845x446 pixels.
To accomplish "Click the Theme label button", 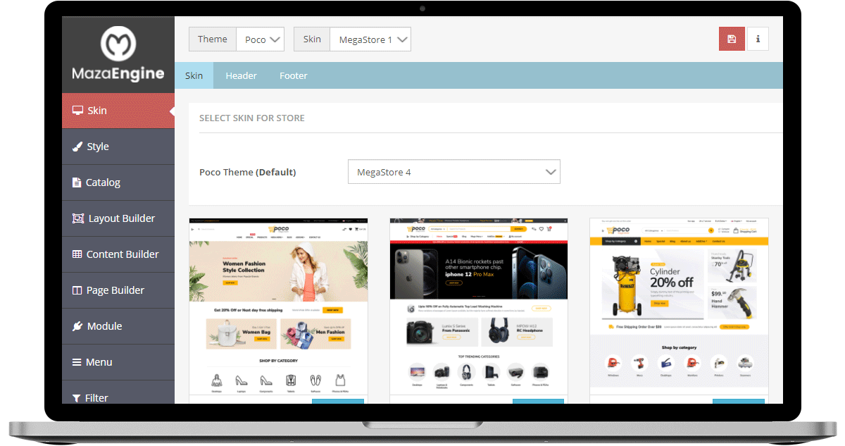I will point(212,39).
